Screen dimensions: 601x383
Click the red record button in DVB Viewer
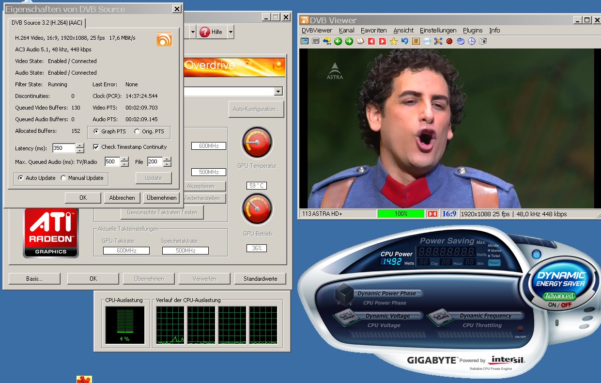coord(449,41)
